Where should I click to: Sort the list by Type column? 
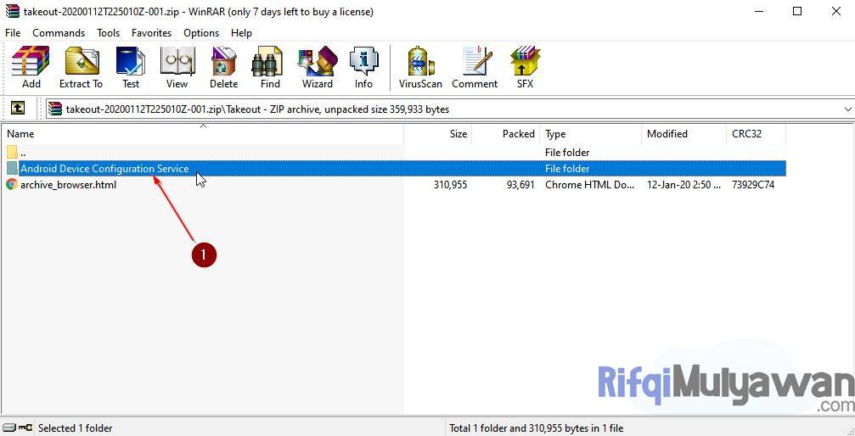(x=591, y=133)
